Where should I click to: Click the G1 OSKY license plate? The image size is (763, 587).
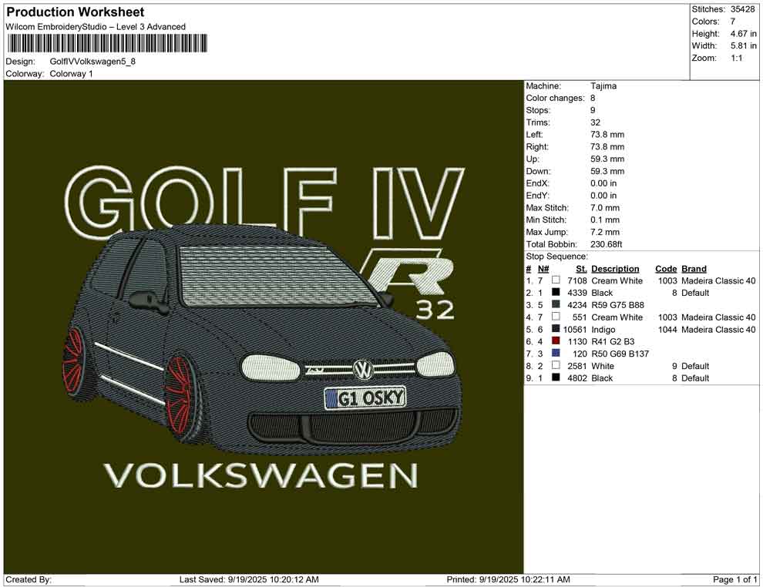coord(365,397)
